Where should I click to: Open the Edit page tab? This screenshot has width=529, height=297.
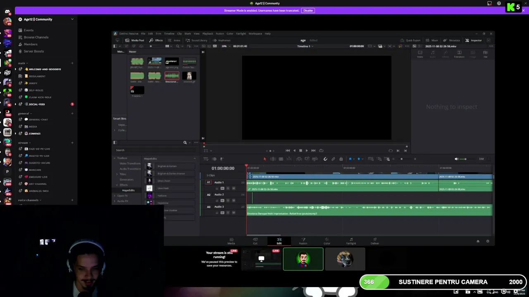point(279,241)
